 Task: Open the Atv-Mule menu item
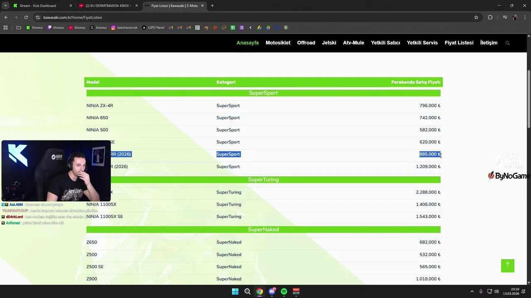[x=353, y=43]
